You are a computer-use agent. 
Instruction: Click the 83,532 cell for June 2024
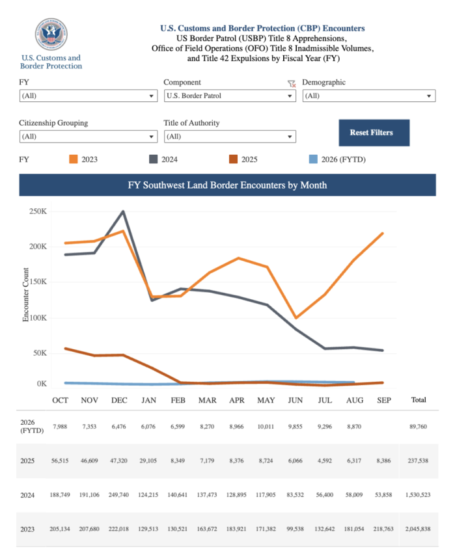(295, 495)
